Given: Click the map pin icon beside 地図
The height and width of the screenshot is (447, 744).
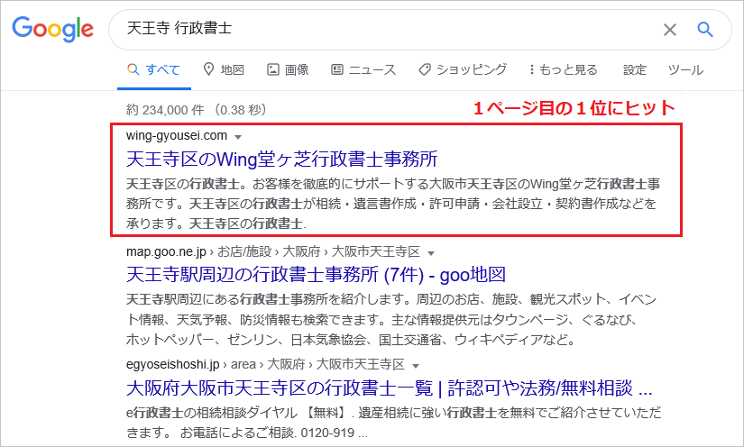Looking at the screenshot, I should [208, 69].
